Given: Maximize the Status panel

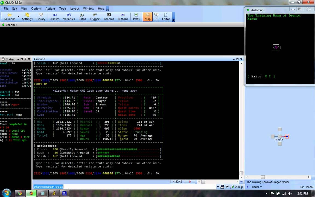Looking at the screenshot, I should tap(22, 59).
